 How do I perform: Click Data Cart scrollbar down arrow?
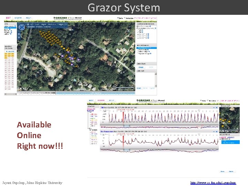156,86
